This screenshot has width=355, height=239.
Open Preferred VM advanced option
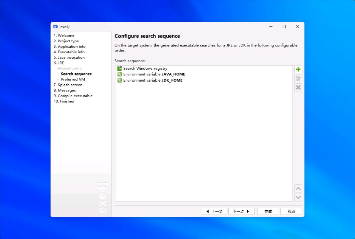(73, 79)
